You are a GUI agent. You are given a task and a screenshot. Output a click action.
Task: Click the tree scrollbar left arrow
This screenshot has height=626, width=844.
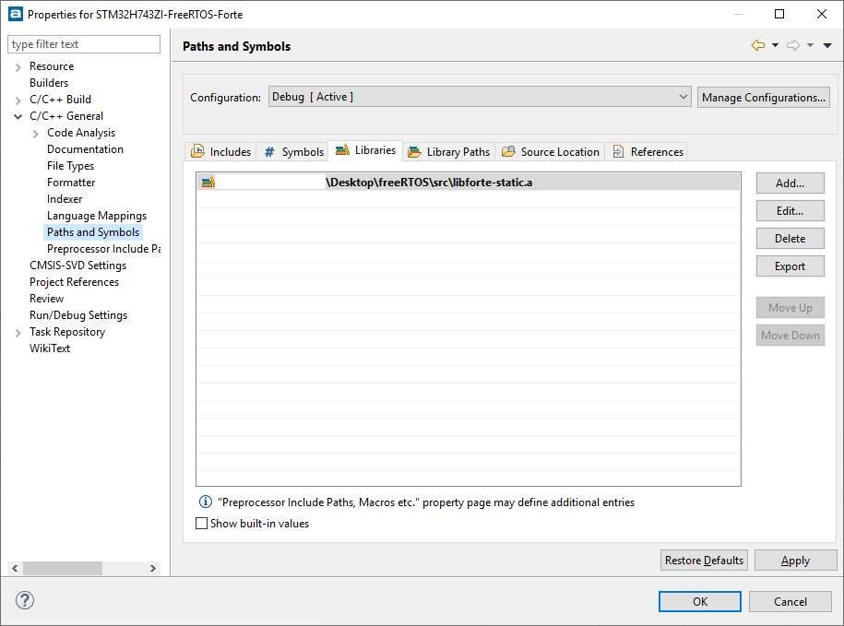click(x=15, y=568)
